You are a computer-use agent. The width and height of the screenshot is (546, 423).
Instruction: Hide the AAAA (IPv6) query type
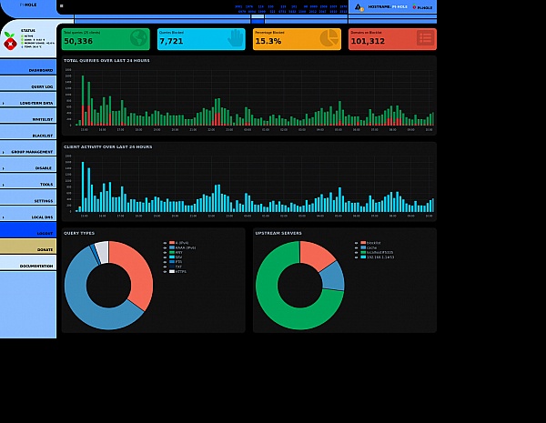(165, 247)
